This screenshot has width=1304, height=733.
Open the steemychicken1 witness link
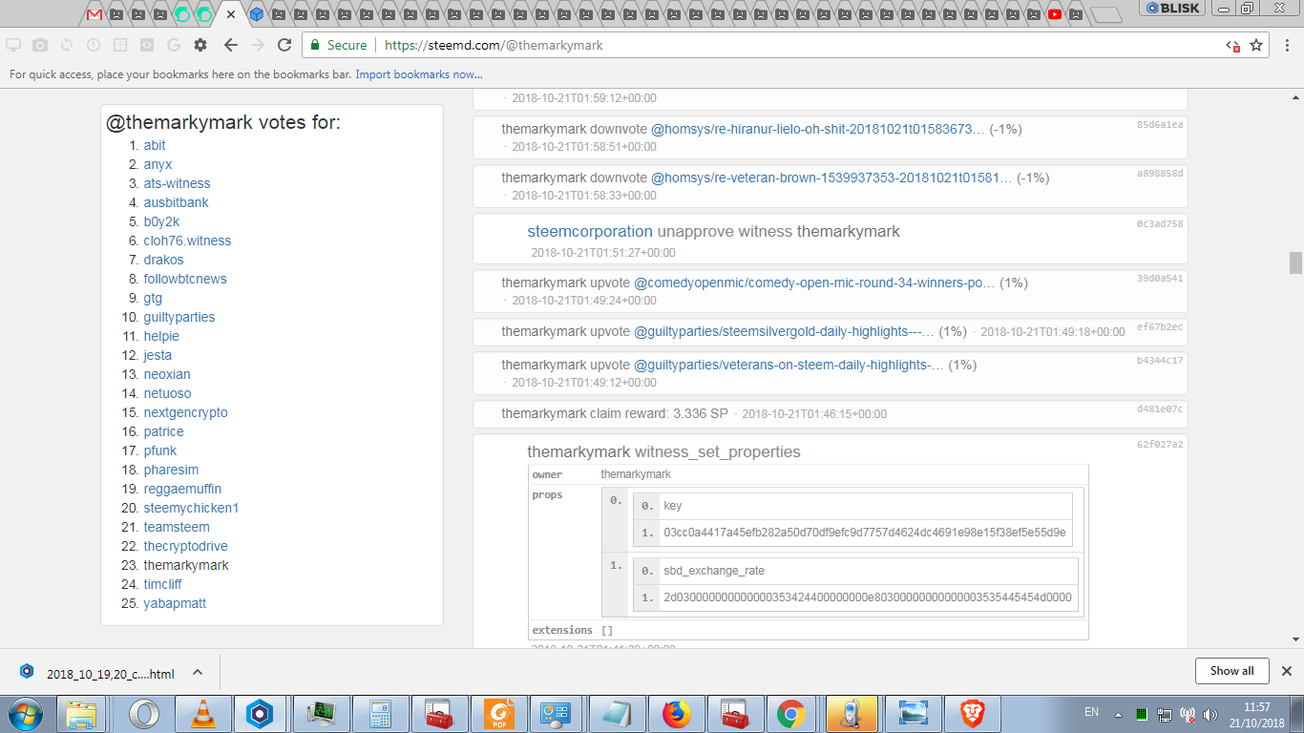click(x=191, y=508)
